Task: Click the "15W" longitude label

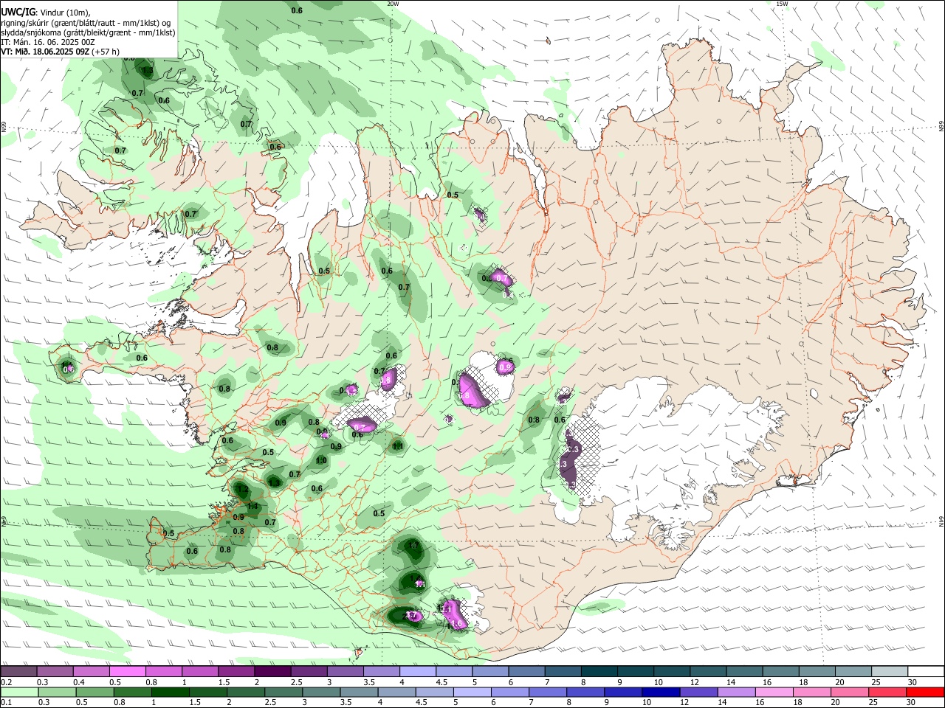Action: click(x=782, y=4)
